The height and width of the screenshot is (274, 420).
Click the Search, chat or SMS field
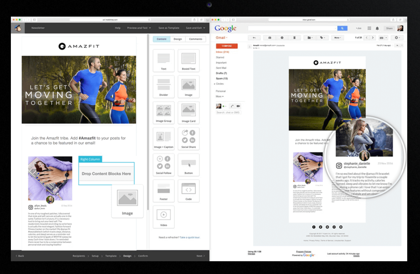pyautogui.click(x=228, y=112)
